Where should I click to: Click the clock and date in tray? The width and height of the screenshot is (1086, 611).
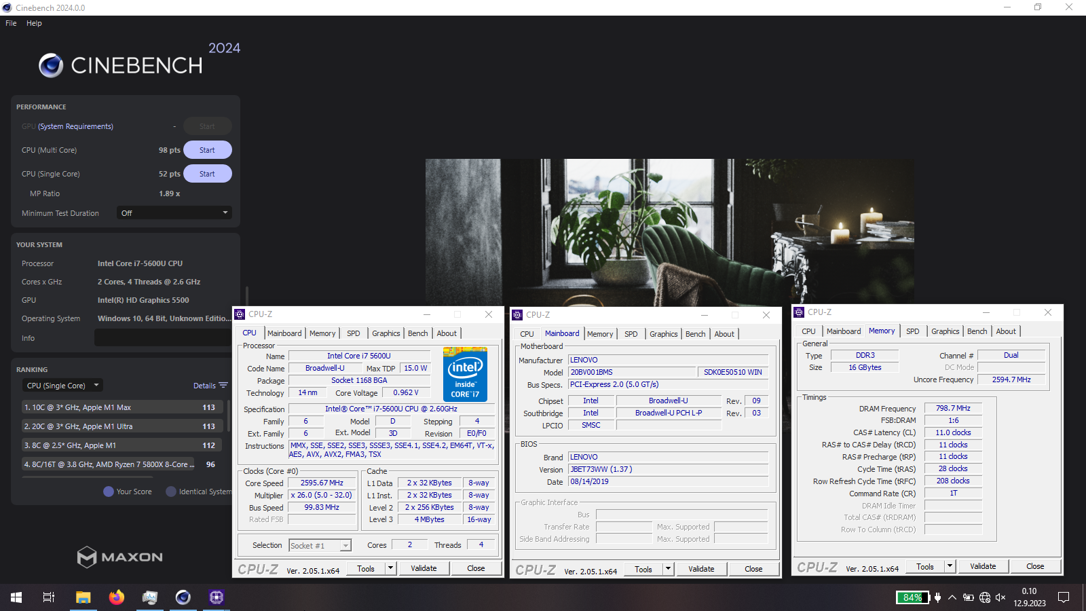[1030, 597]
